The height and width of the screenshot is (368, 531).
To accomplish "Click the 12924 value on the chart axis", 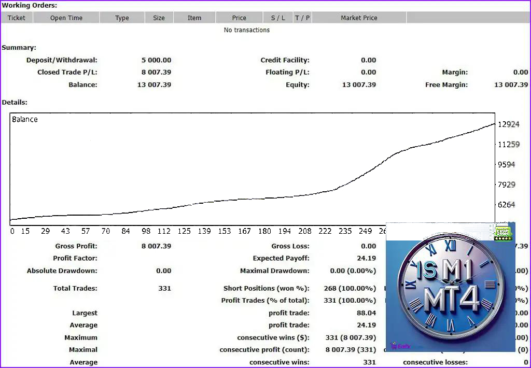I will coord(508,124).
